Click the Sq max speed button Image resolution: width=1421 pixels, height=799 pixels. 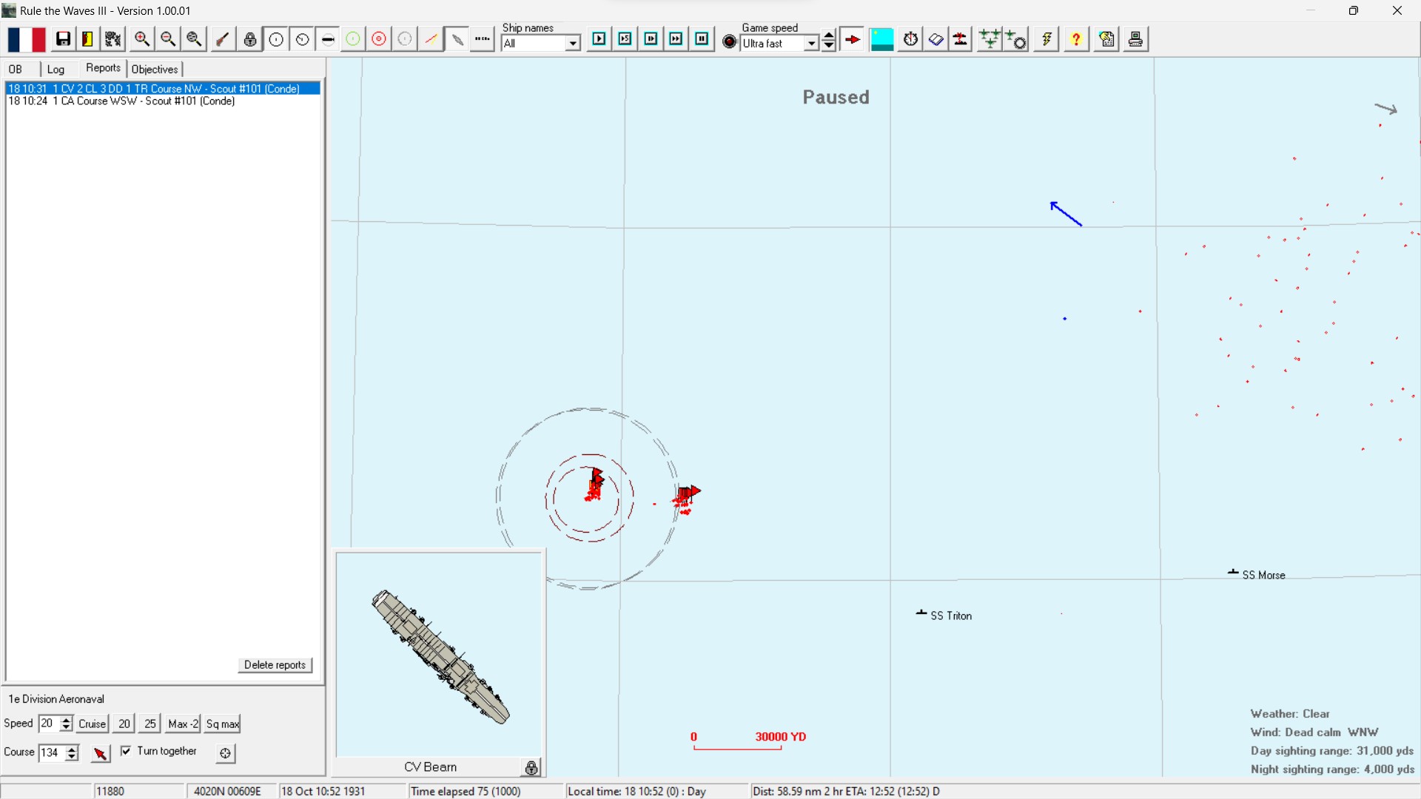tap(223, 724)
